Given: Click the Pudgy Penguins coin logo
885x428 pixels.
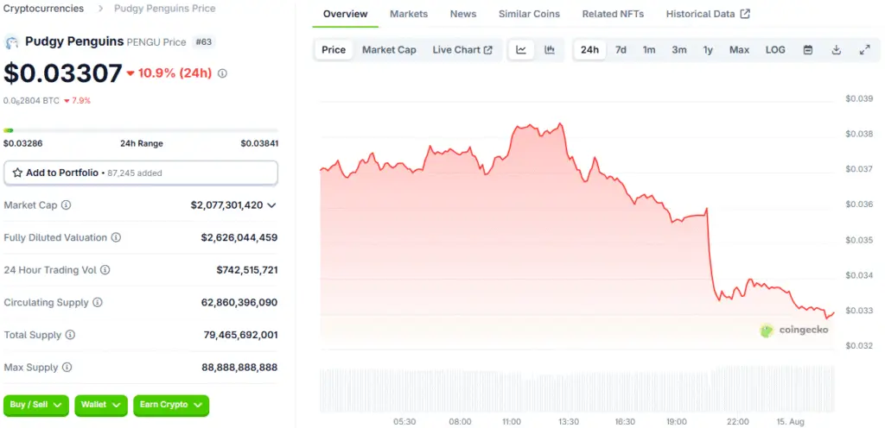Looking at the screenshot, I should click(x=11, y=41).
